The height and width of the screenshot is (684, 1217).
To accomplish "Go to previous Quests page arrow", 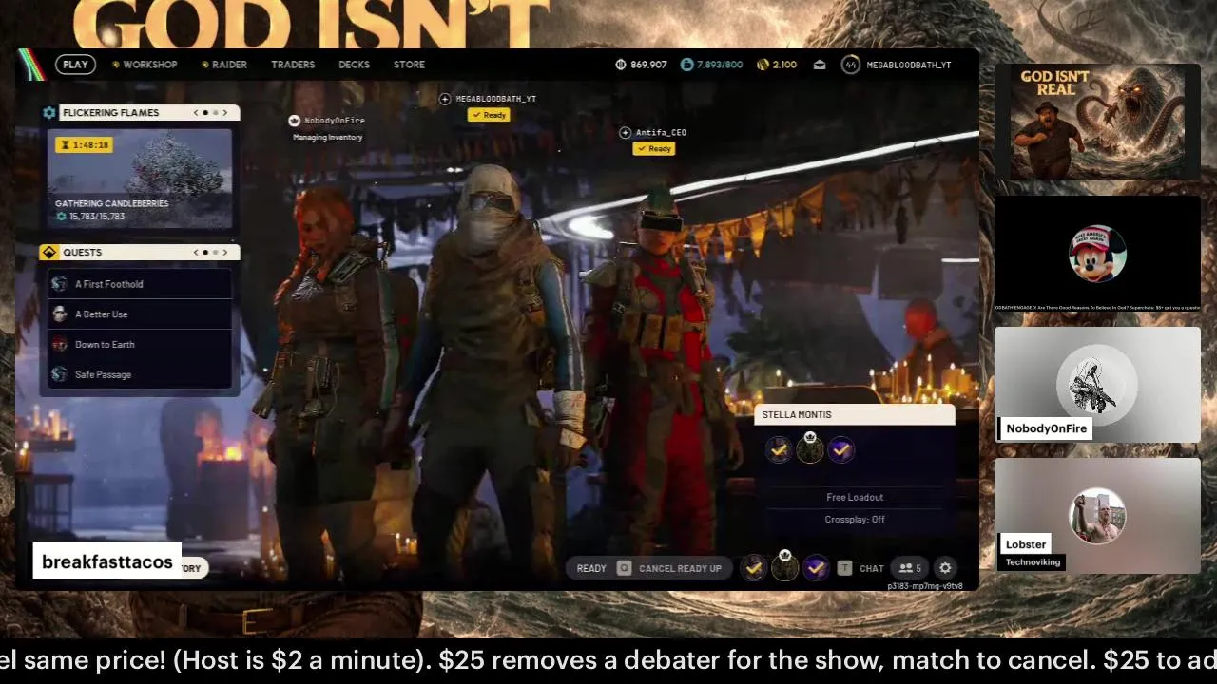I will 196,253.
